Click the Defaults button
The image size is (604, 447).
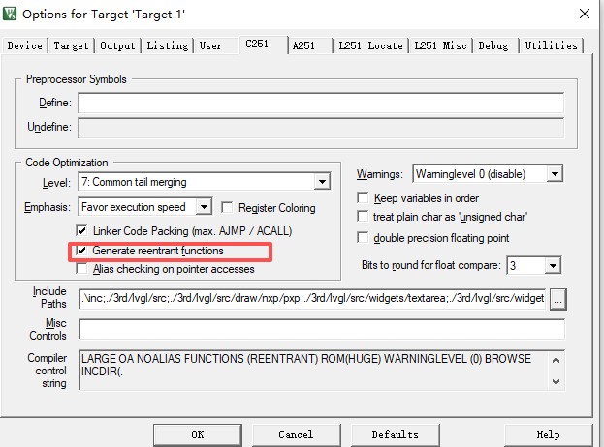(395, 434)
